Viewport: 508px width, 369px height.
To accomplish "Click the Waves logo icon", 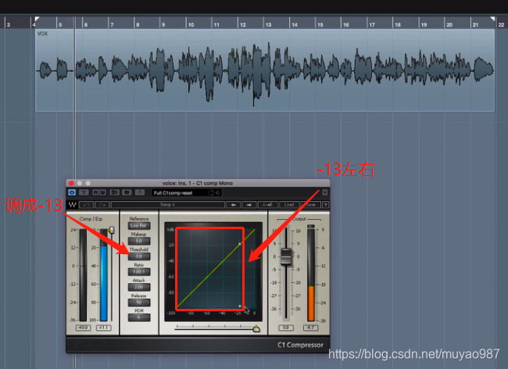I will [x=72, y=205].
